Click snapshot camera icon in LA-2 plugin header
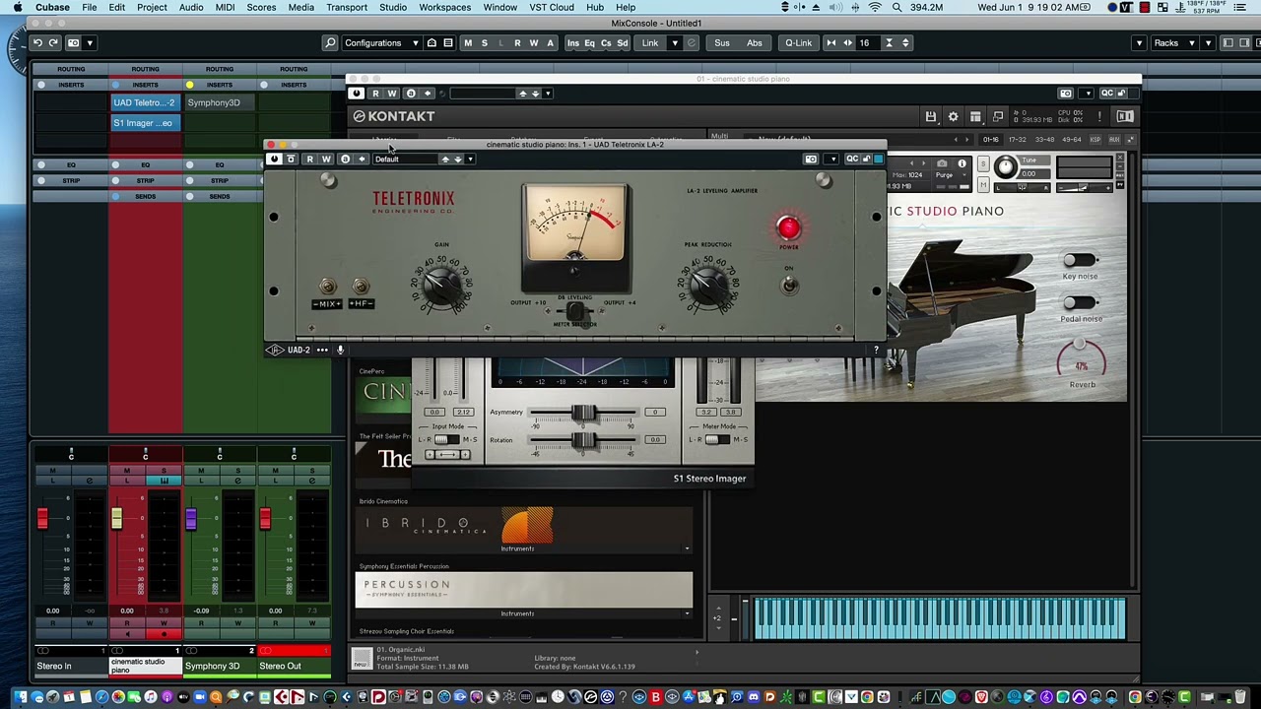Screen dimensions: 1261x709 (811, 159)
